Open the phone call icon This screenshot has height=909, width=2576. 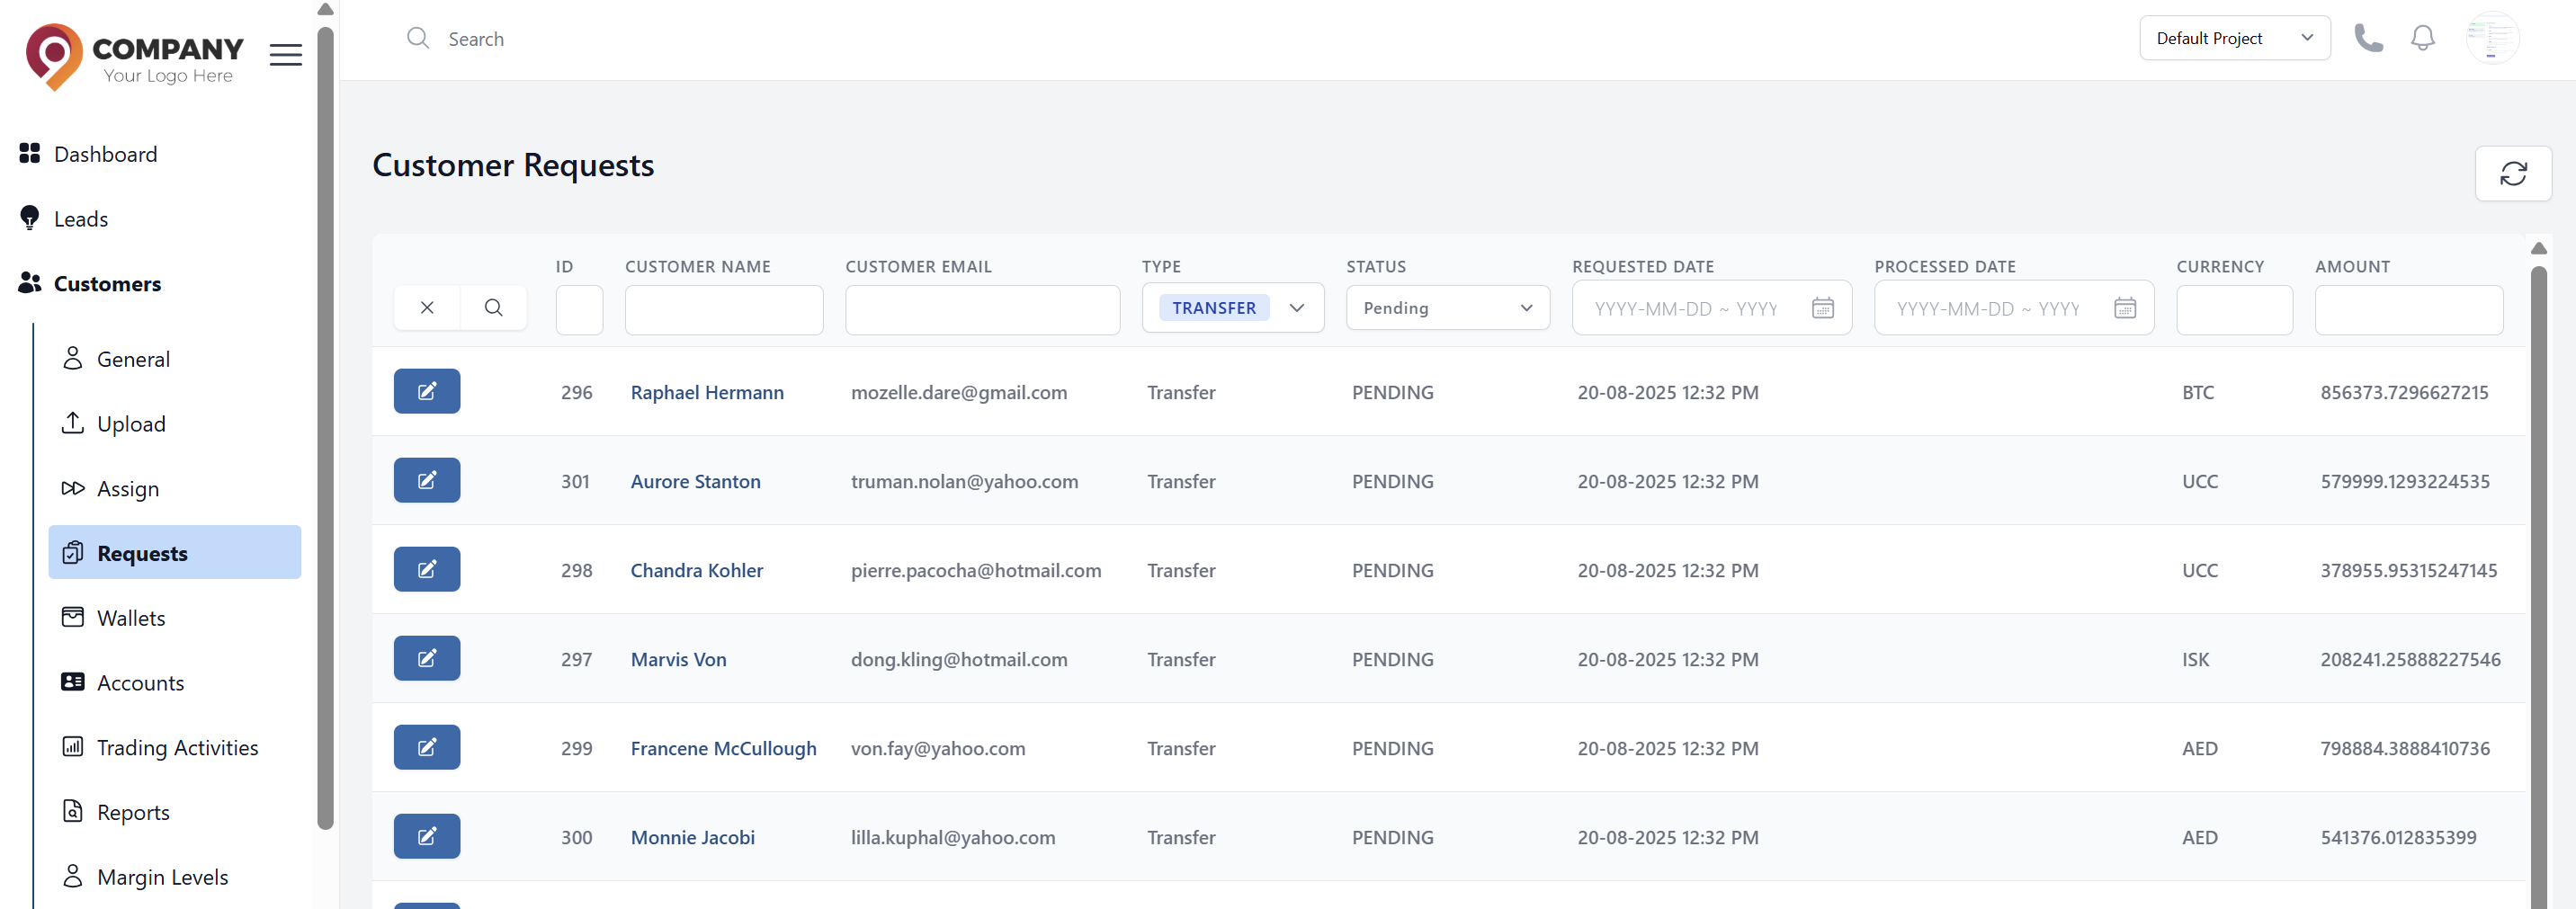pyautogui.click(x=2368, y=38)
